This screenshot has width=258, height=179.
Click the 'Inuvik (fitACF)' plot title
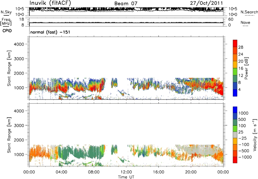[50, 3]
